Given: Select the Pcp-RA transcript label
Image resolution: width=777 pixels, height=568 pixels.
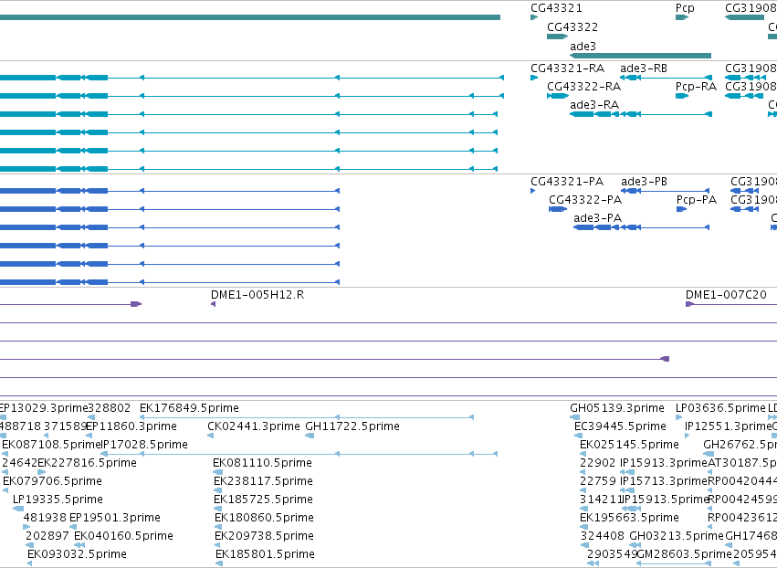Looking at the screenshot, I should tap(696, 87).
